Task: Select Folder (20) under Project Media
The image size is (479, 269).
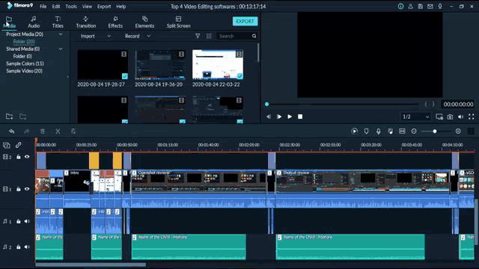Action: pyautogui.click(x=24, y=42)
